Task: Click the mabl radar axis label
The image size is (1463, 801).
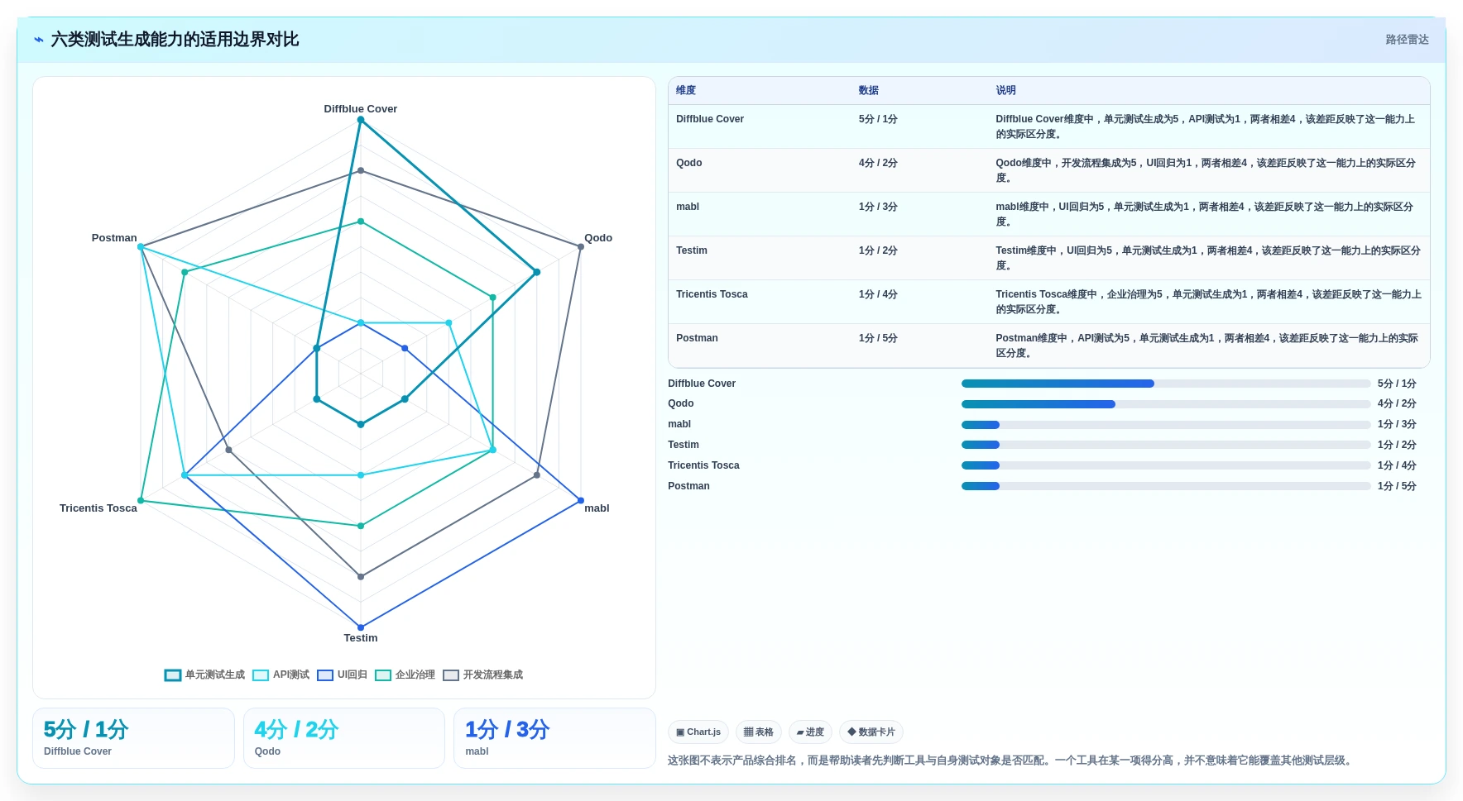Action: 597,508
